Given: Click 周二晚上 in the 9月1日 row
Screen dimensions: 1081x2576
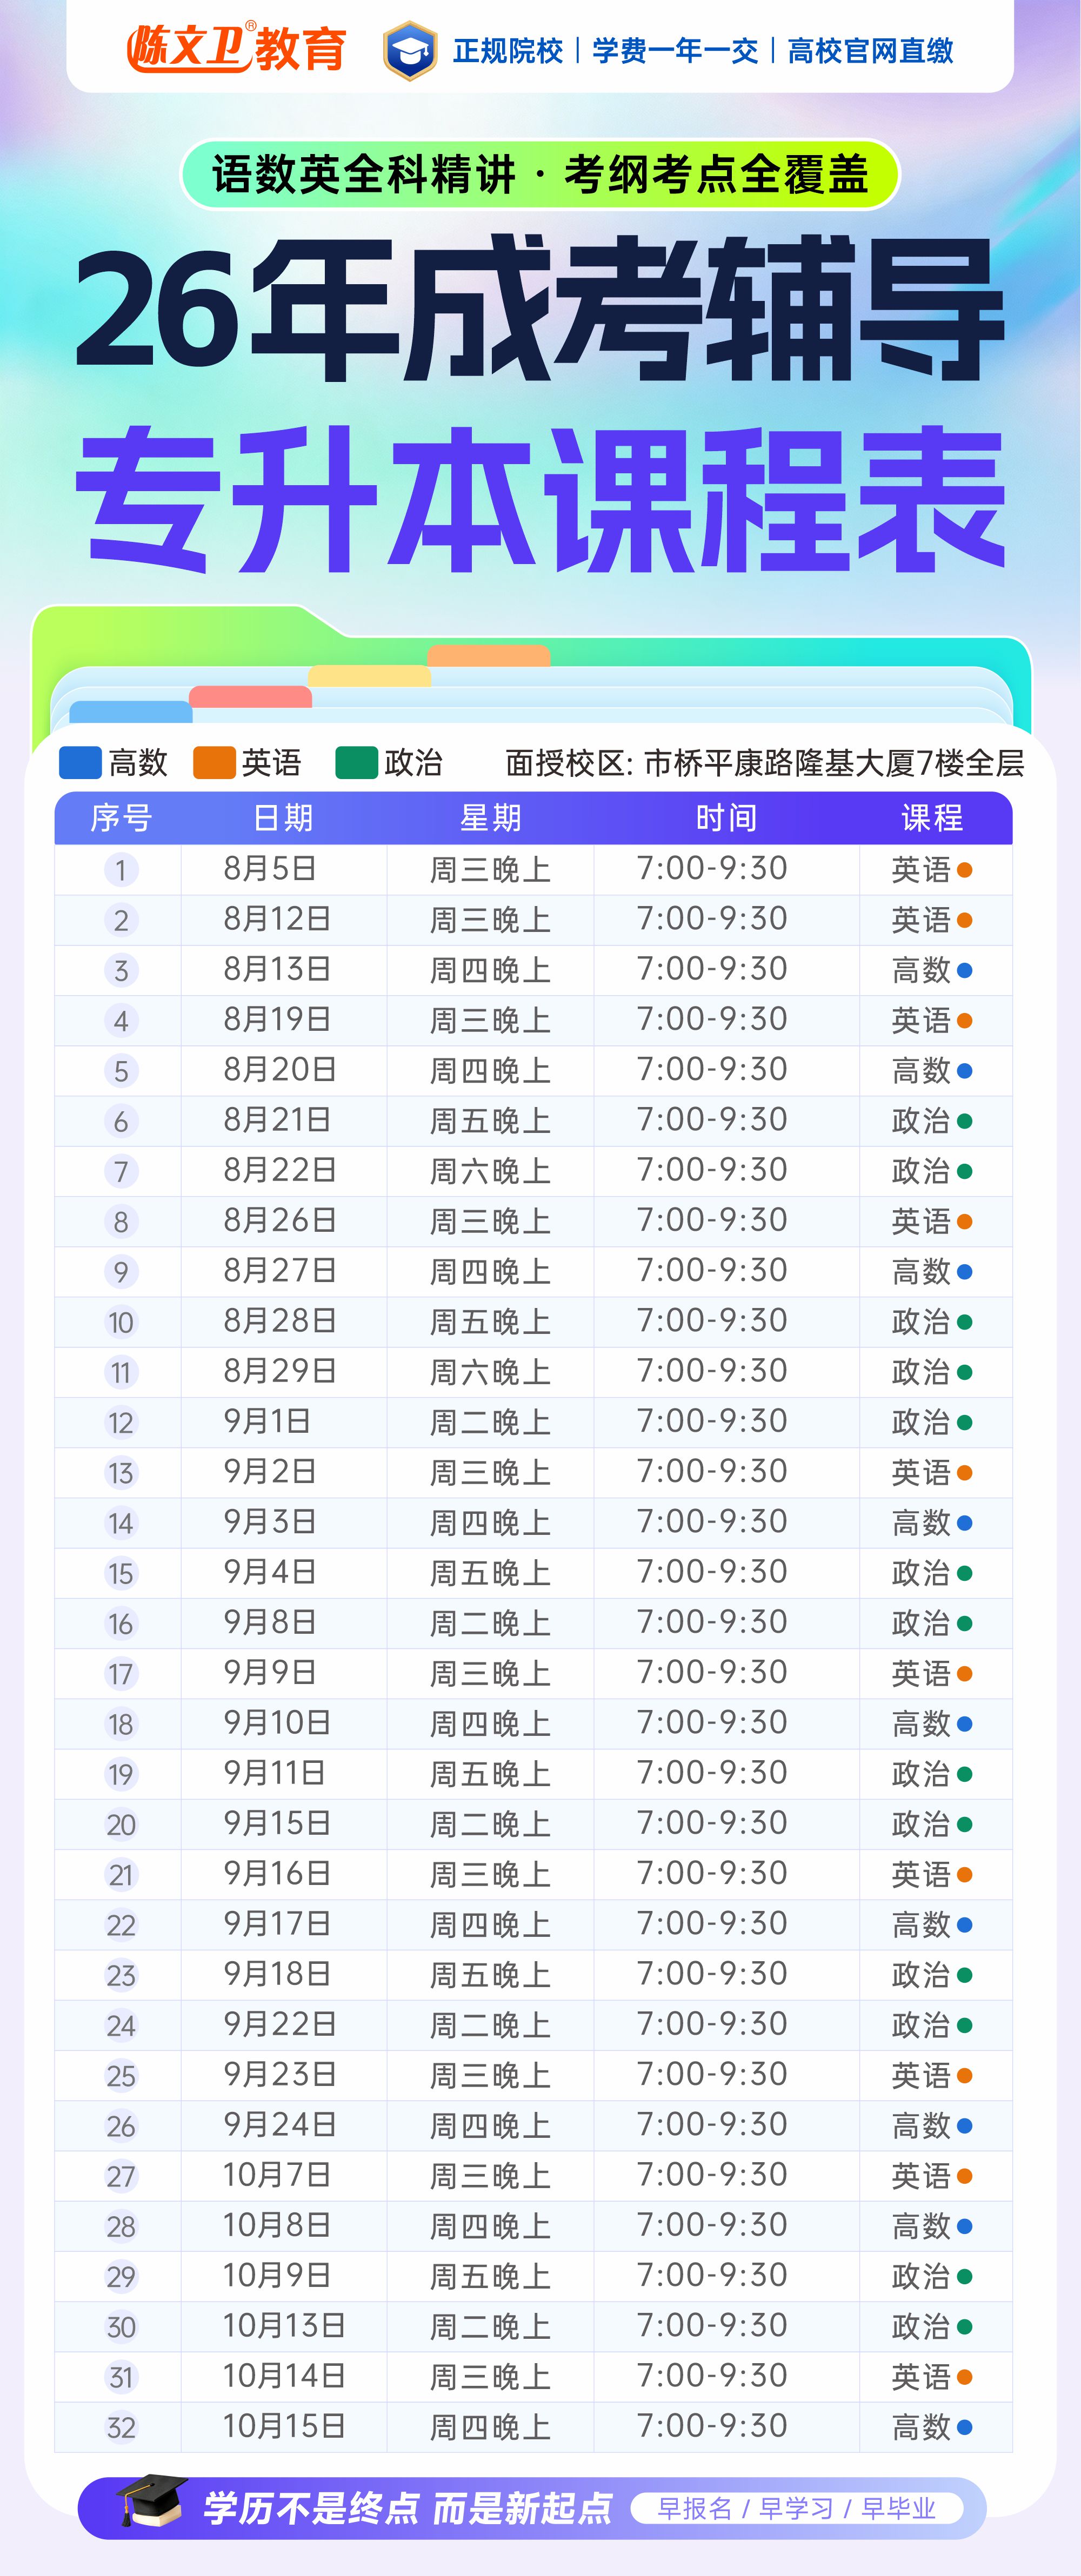Looking at the screenshot, I should [x=490, y=1422].
